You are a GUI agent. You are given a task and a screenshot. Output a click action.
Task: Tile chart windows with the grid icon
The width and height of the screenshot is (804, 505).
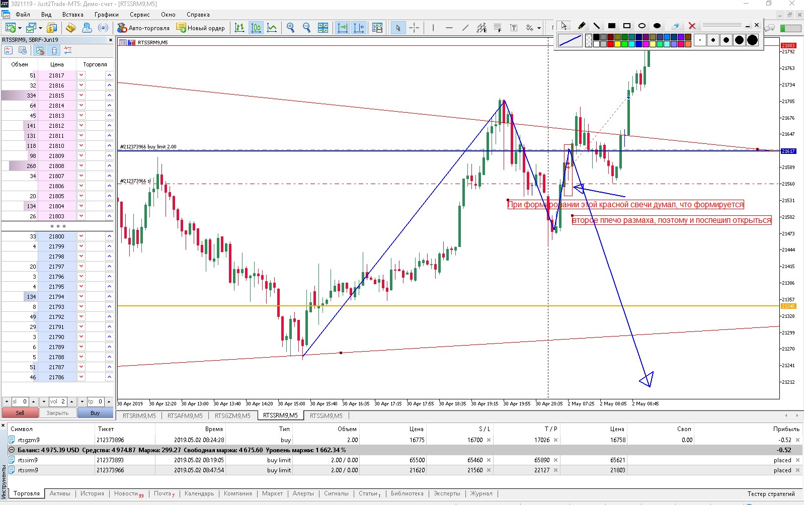(323, 28)
